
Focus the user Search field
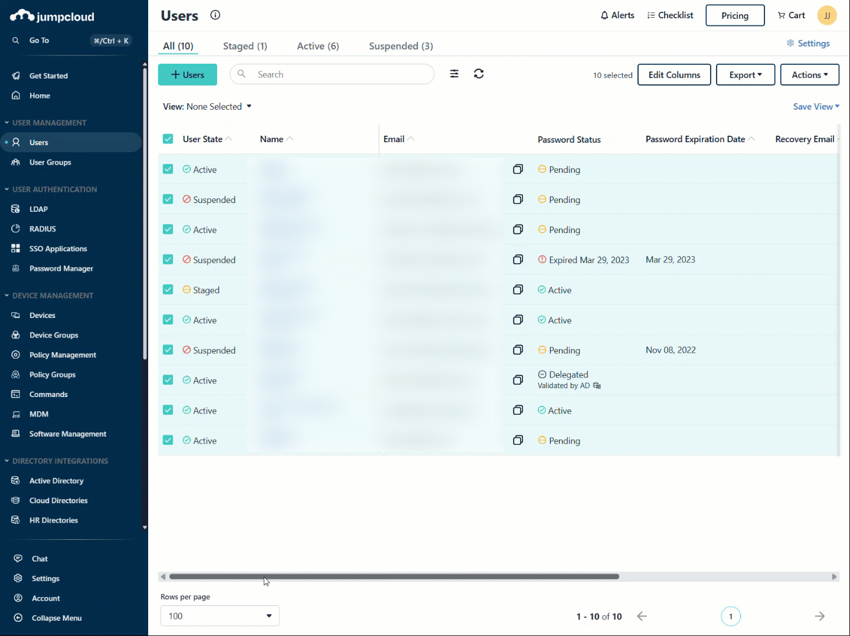click(x=332, y=74)
